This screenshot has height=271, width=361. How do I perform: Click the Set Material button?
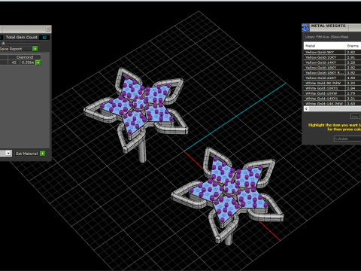26,154
